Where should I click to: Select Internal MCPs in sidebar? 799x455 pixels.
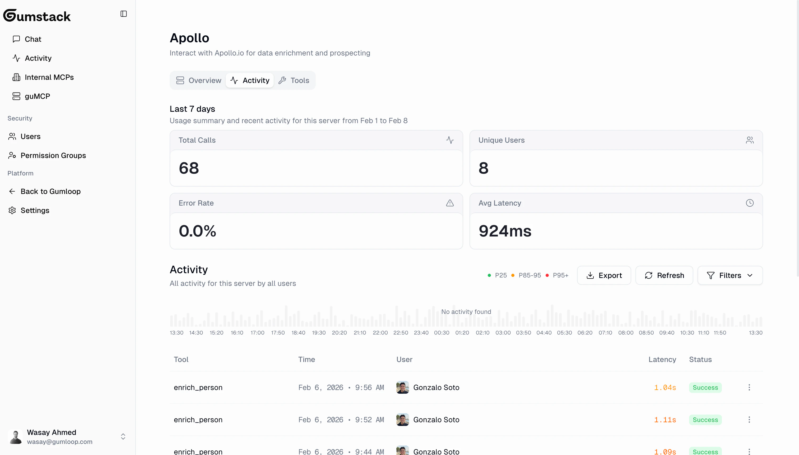49,77
